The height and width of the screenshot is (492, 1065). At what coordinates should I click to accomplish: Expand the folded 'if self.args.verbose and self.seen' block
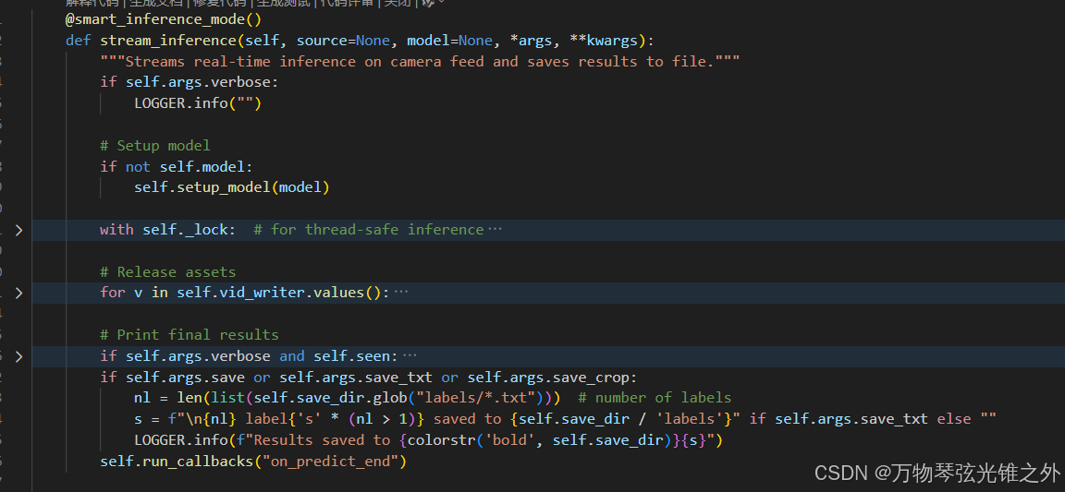19,356
